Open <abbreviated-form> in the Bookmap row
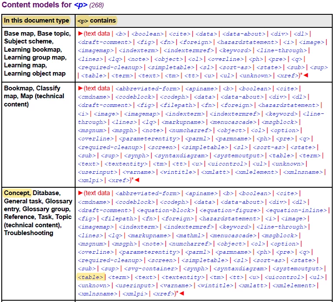334x302 pixels. (148, 89)
